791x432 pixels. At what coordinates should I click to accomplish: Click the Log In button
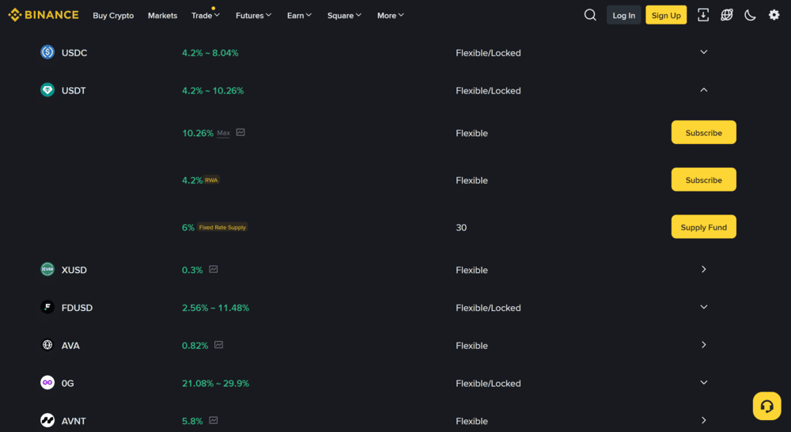(624, 15)
